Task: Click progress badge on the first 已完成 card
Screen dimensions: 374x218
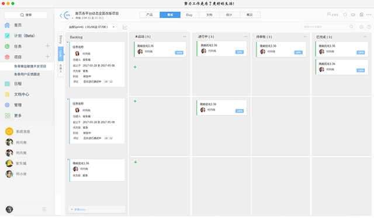Action: click(361, 52)
